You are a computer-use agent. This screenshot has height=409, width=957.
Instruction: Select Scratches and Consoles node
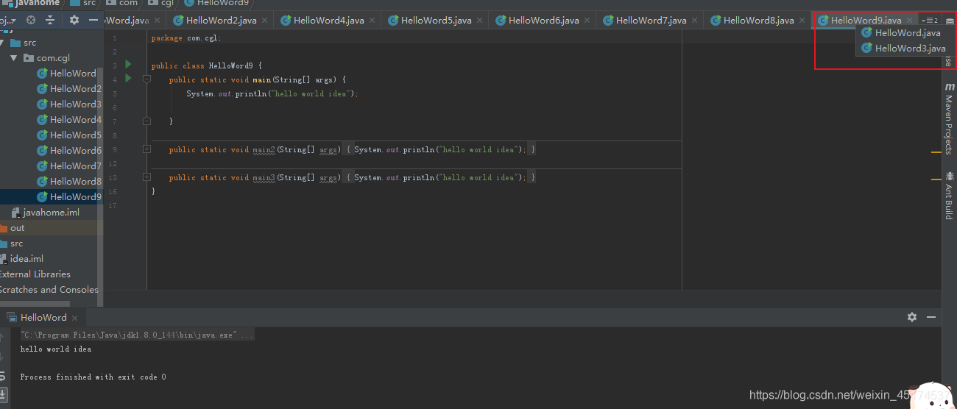pyautogui.click(x=49, y=289)
